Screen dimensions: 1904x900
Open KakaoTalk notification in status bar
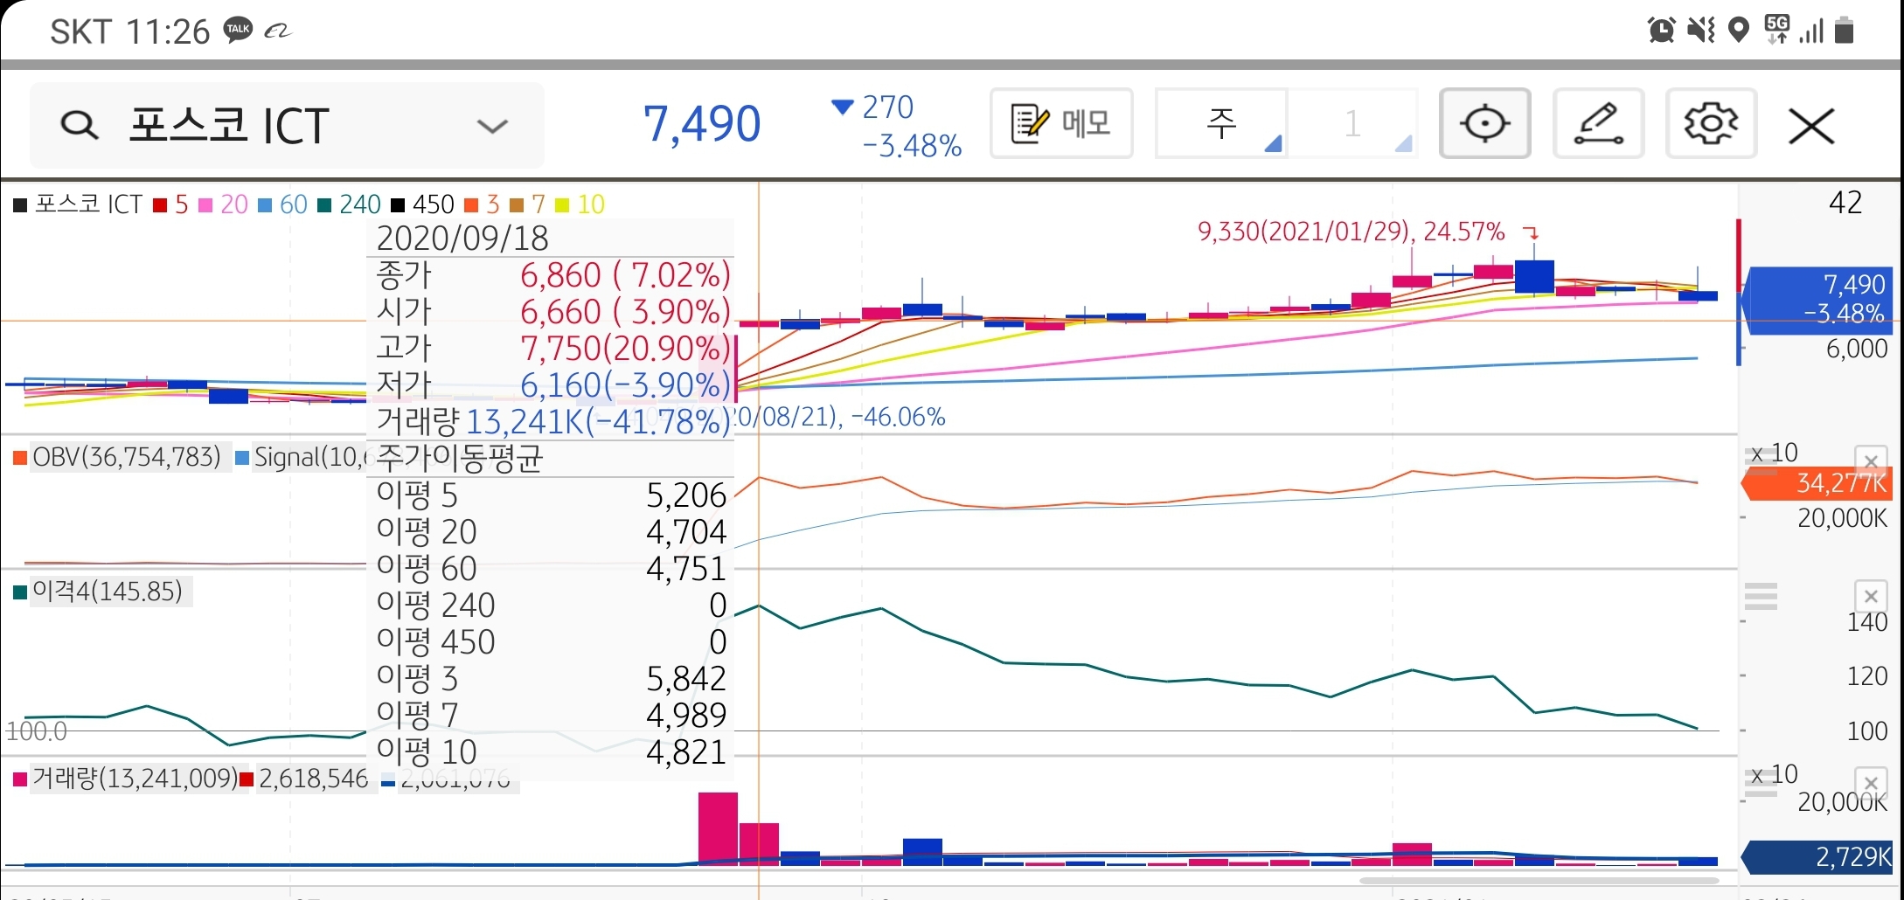coord(238,30)
